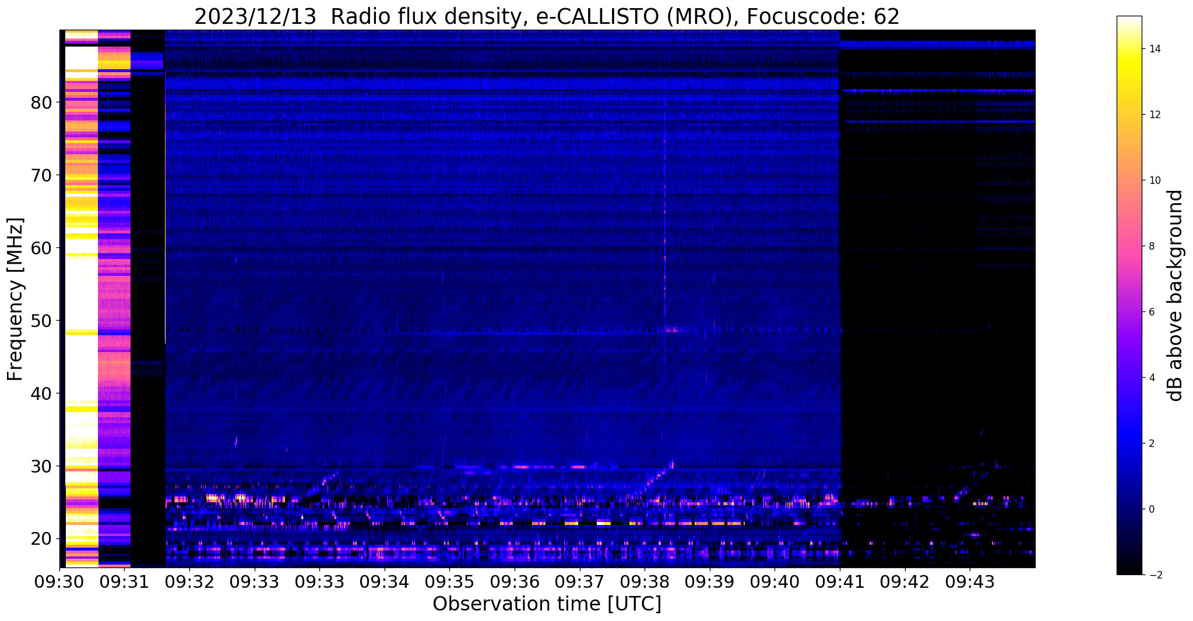The height and width of the screenshot is (621, 1193).
Task: Click the 09:43 time tick label
Action: [970, 581]
